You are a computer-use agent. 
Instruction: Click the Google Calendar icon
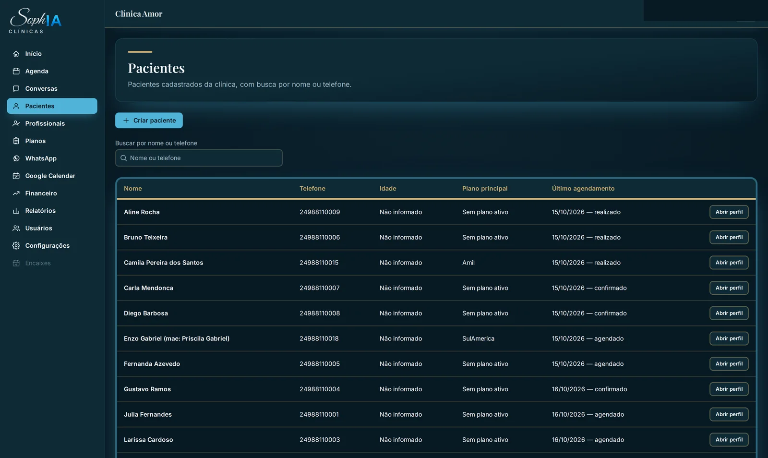tap(16, 176)
